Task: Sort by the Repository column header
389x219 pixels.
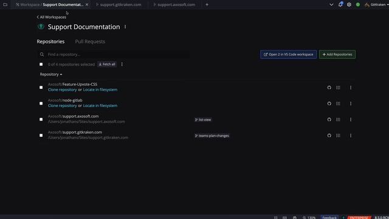Action: (51, 74)
